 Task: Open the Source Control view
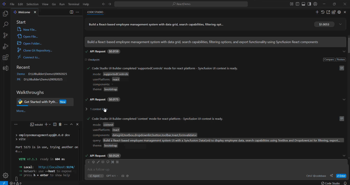[x=6, y=35]
